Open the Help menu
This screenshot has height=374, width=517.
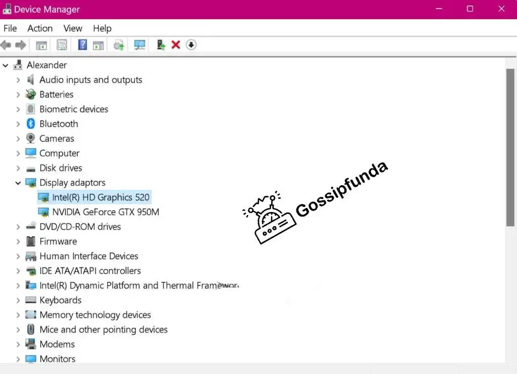[102, 28]
